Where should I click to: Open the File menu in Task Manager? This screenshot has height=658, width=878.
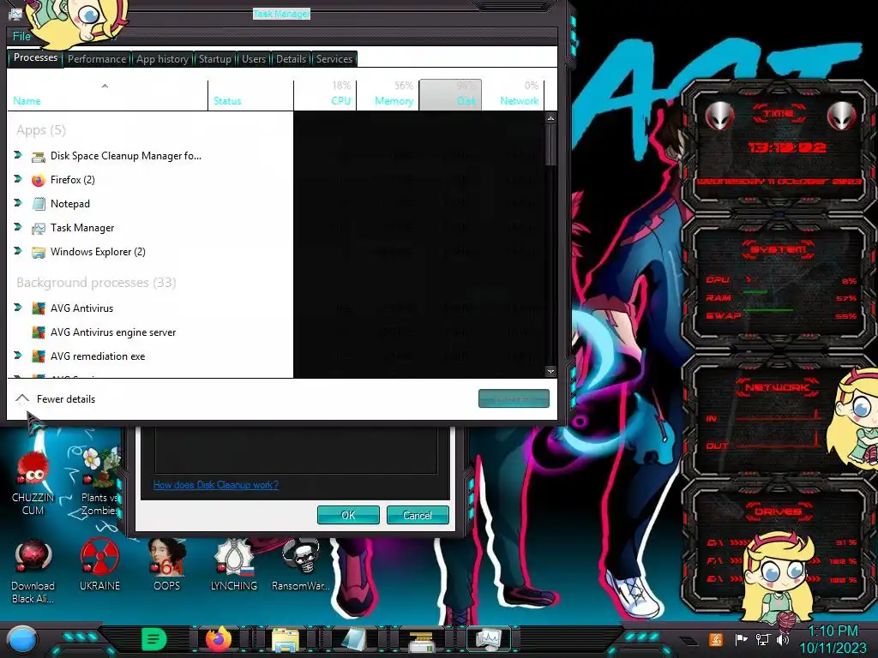point(21,36)
